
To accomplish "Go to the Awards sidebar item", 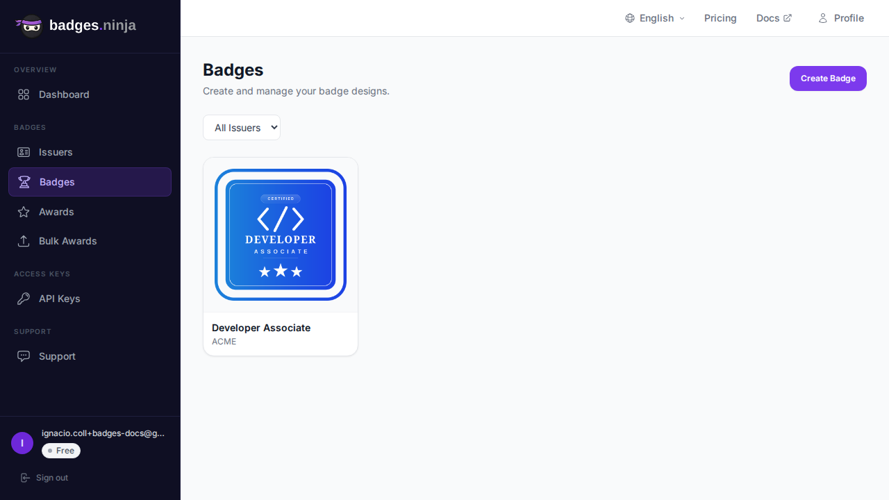I will click(x=56, y=212).
